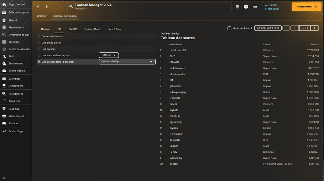Go to next leaderboard page

[314, 28]
